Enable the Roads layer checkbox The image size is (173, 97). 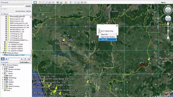click(x=5, y=75)
